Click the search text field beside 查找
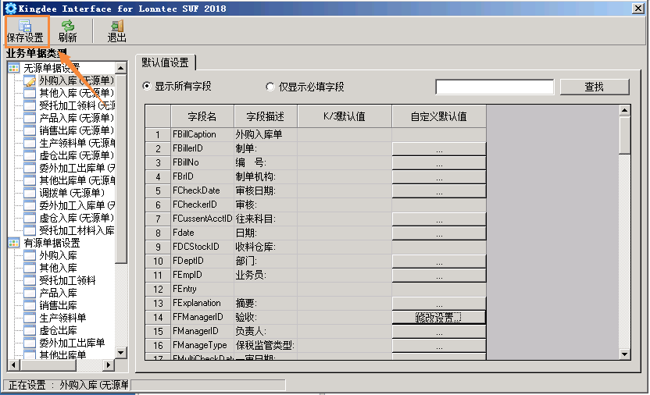 (x=495, y=87)
